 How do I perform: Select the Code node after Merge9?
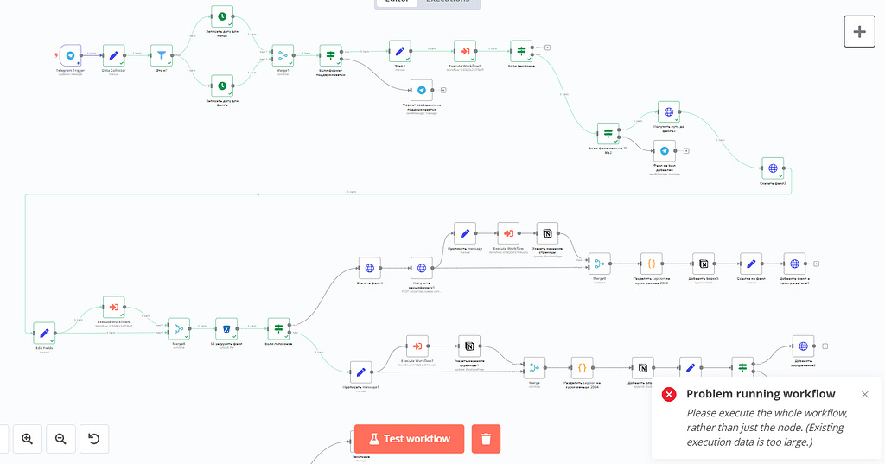[652, 264]
